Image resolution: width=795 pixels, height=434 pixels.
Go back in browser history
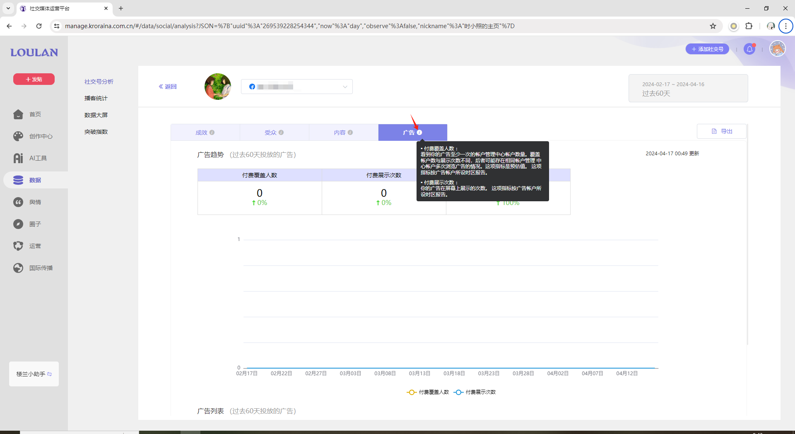[x=9, y=26]
